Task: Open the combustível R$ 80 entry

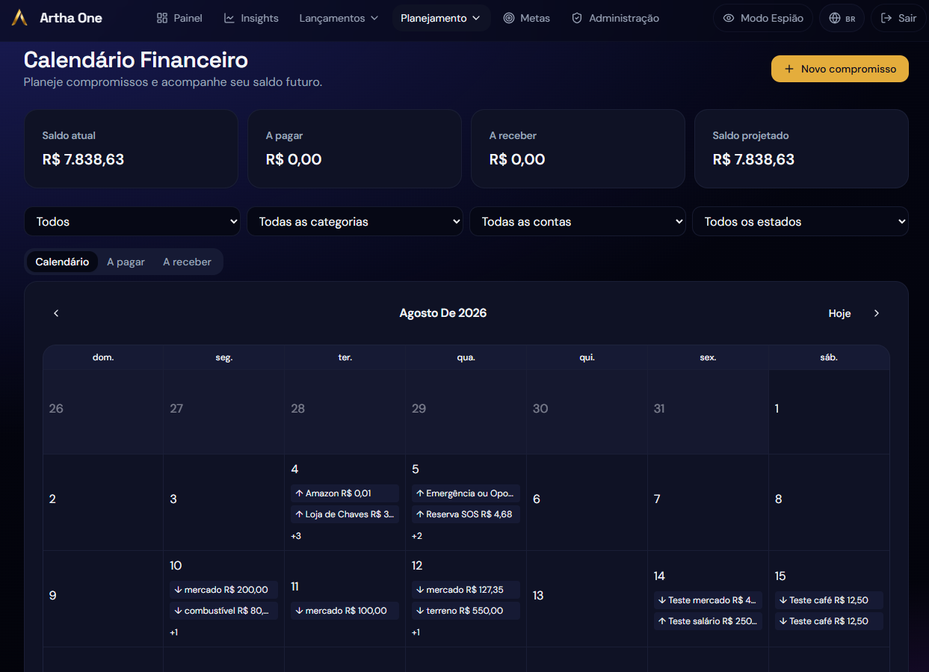Action: pos(223,611)
